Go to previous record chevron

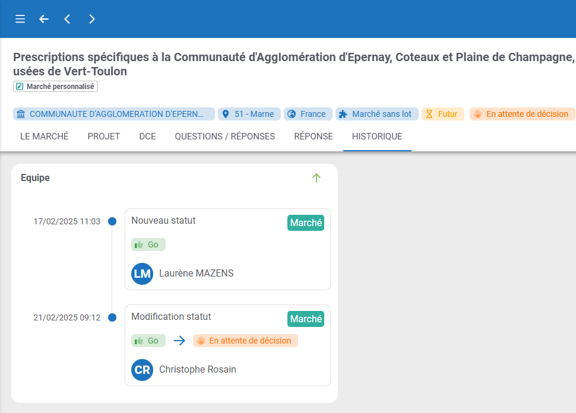[67, 19]
